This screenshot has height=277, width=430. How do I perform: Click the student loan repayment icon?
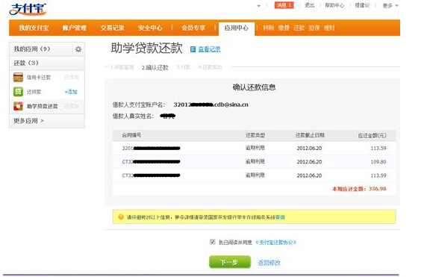pyautogui.click(x=18, y=106)
